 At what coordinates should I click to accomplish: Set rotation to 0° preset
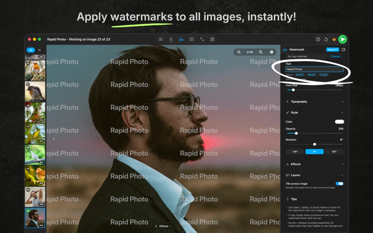coord(314,152)
